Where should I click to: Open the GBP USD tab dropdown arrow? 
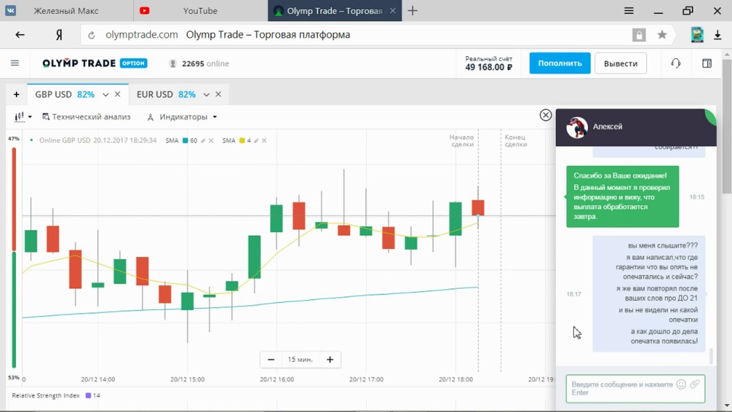coord(105,94)
